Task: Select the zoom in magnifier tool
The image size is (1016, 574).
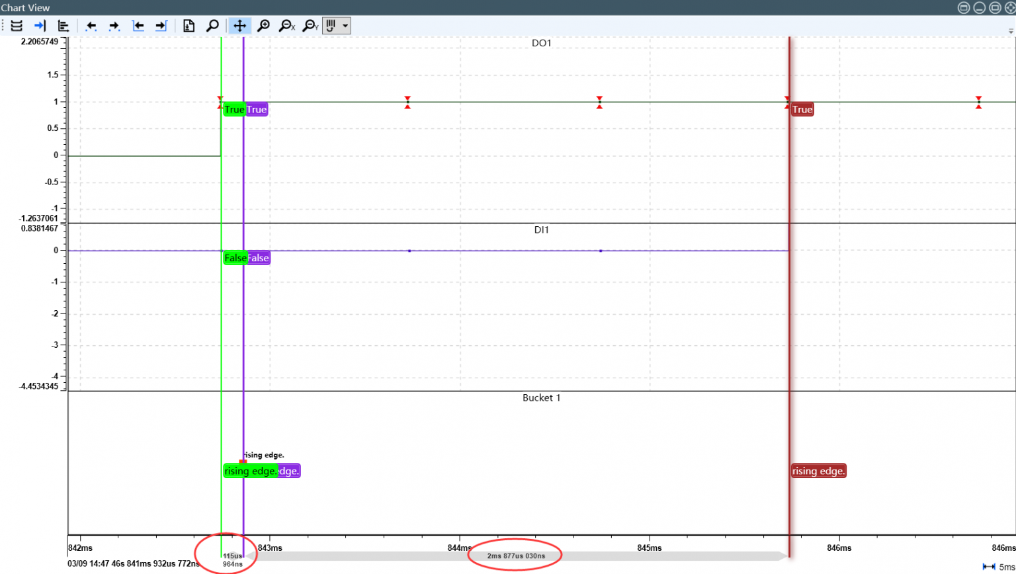Action: [x=263, y=26]
